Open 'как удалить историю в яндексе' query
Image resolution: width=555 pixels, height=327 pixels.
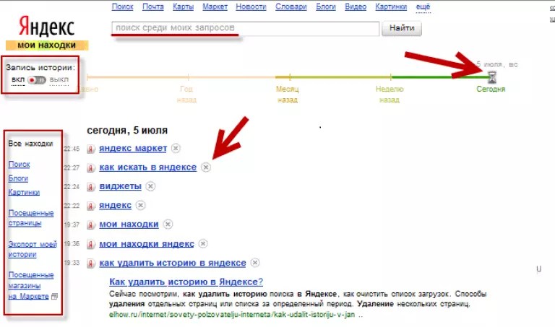(x=173, y=263)
